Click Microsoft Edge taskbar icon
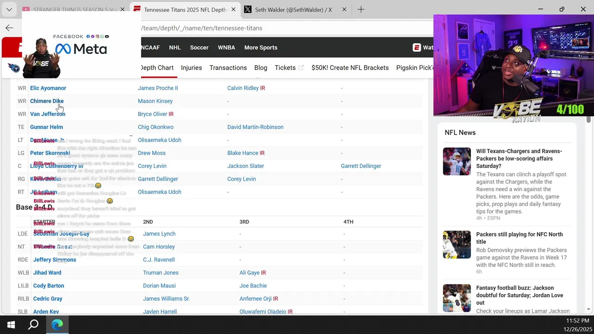The image size is (594, 334). pos(57,325)
